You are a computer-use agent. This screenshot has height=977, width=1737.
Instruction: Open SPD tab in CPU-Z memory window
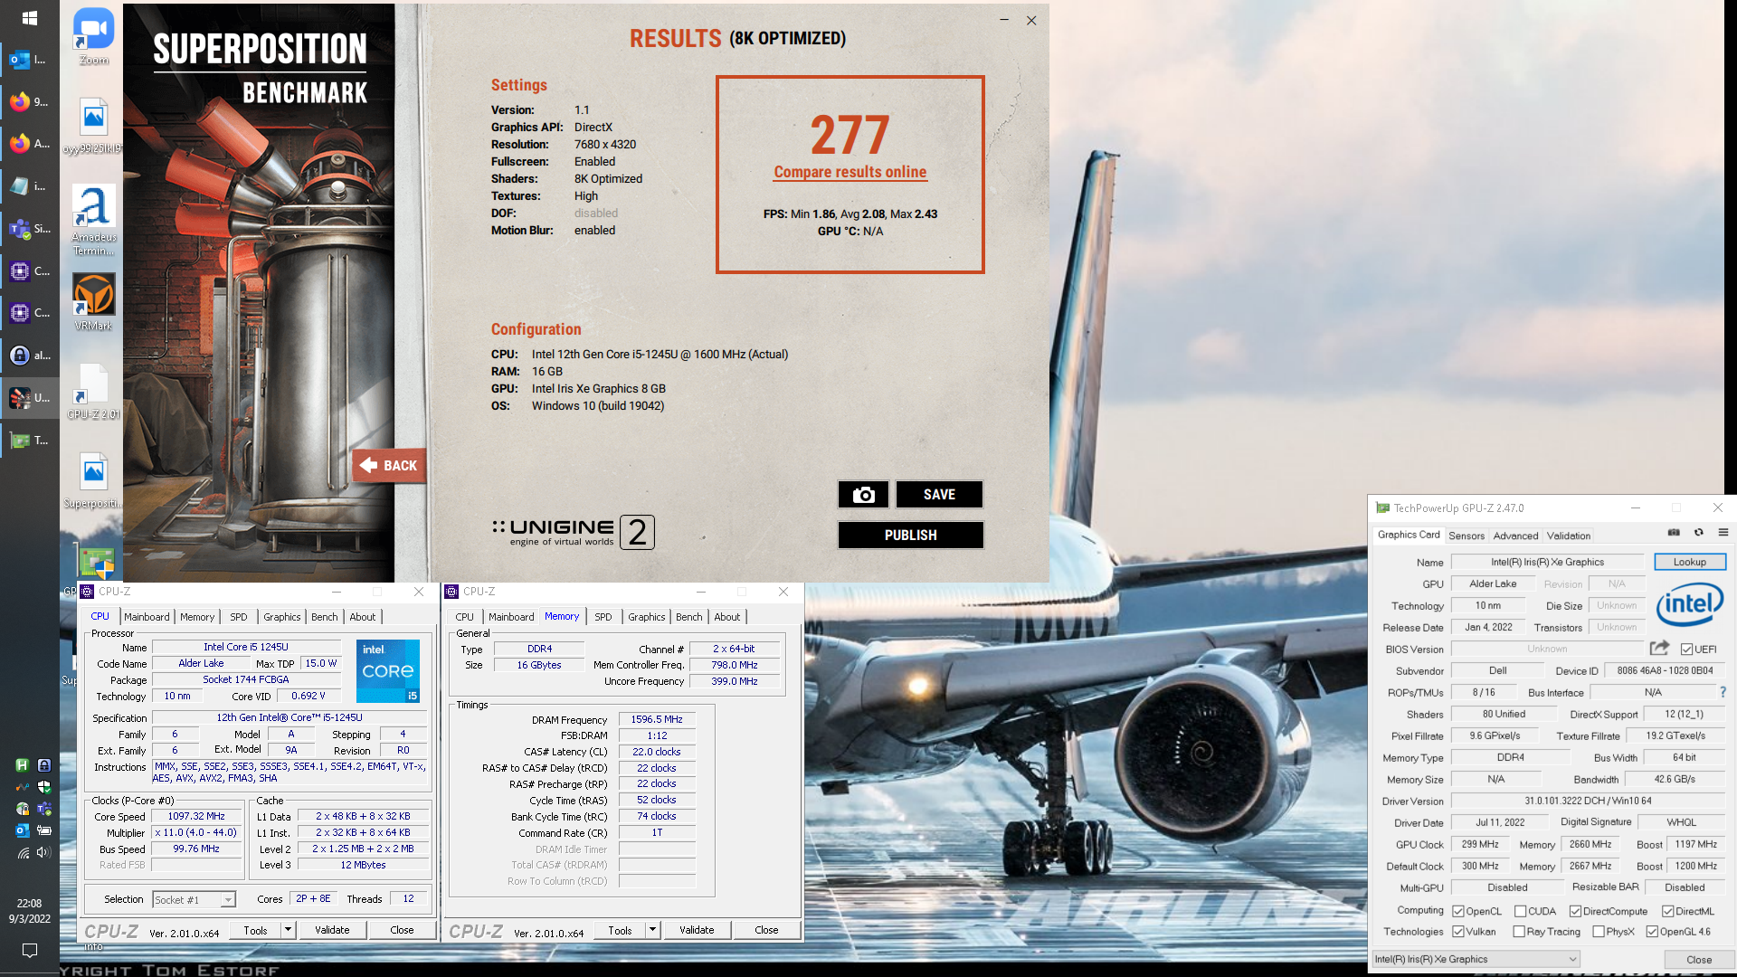603,617
